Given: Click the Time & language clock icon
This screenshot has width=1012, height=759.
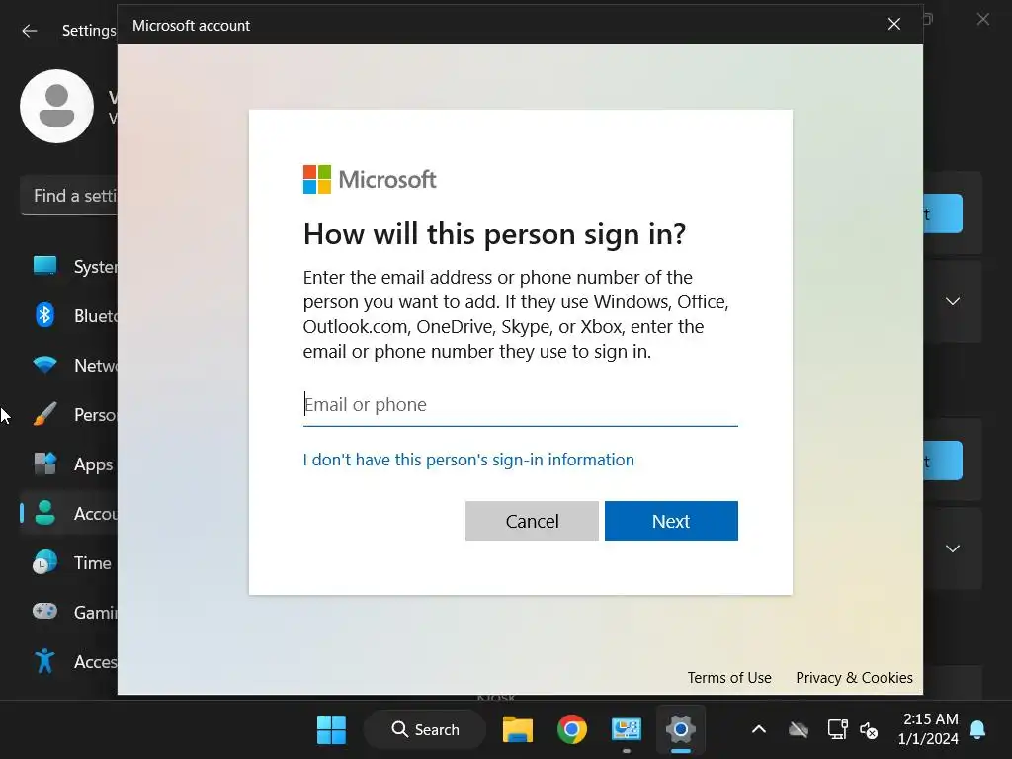Looking at the screenshot, I should (x=45, y=562).
